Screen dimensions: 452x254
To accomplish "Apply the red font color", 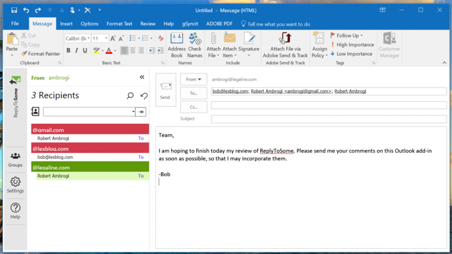I will tap(109, 51).
